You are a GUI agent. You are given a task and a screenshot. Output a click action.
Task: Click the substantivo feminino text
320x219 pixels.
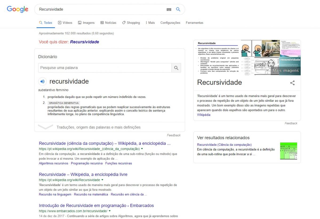53,90
